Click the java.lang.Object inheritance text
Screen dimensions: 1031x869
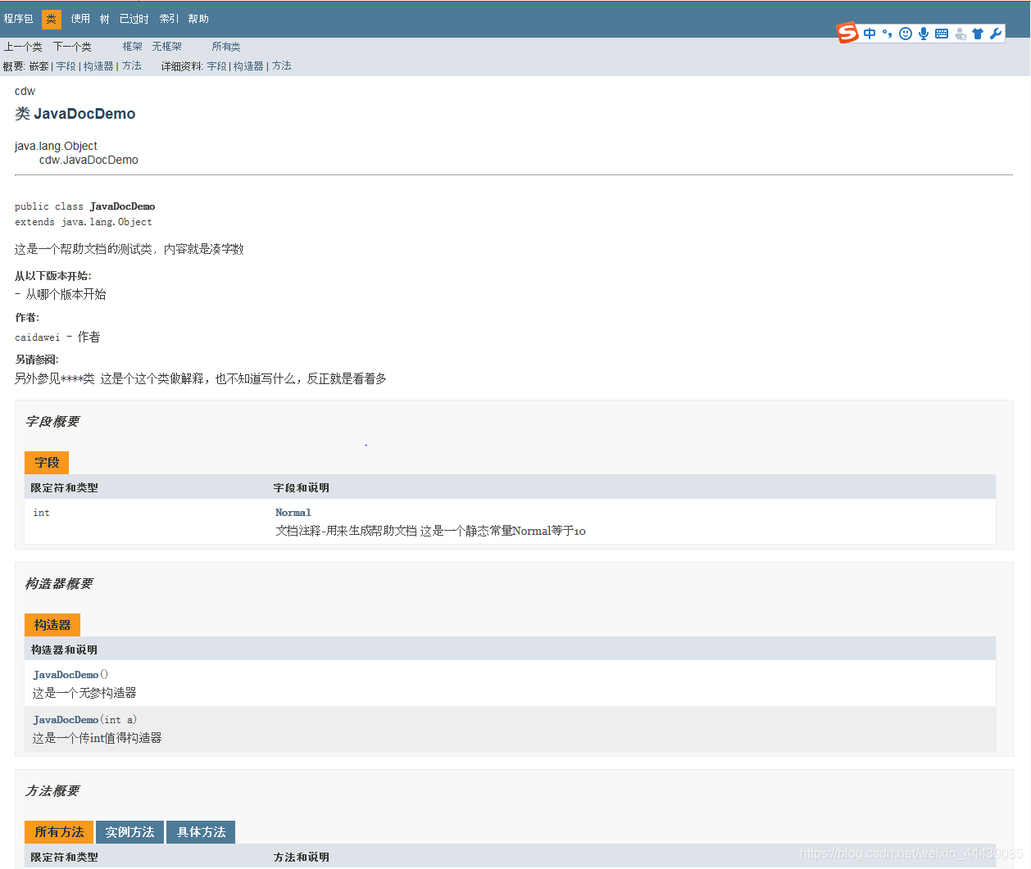(x=56, y=146)
